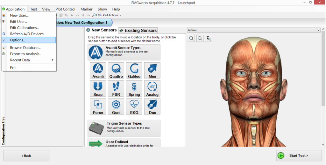Switch to the Existing Sensors tab
Viewport: 326px width, 165px height.
click(x=138, y=31)
